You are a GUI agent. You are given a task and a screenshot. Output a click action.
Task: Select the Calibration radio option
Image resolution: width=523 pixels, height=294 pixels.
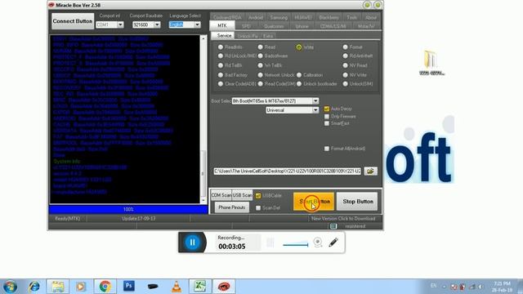(x=299, y=75)
